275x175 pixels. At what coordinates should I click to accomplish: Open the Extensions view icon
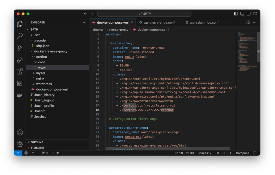pos(20,71)
